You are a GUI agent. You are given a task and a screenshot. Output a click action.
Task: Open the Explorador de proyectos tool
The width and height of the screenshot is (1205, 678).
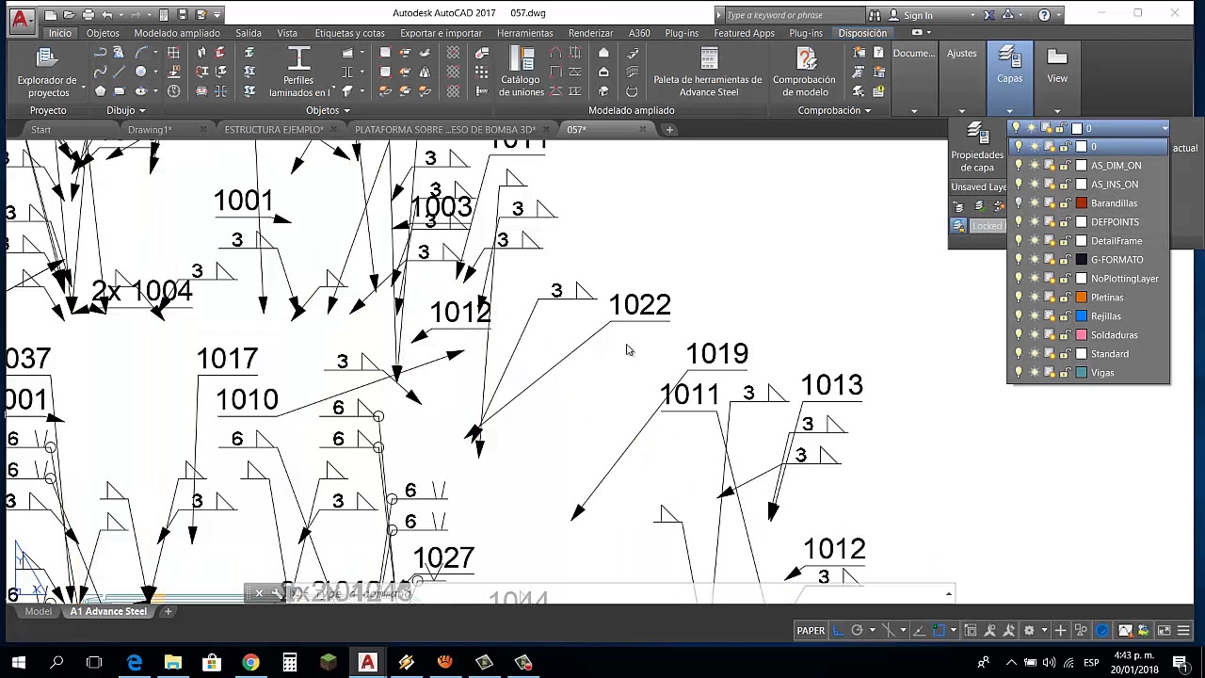tap(47, 72)
